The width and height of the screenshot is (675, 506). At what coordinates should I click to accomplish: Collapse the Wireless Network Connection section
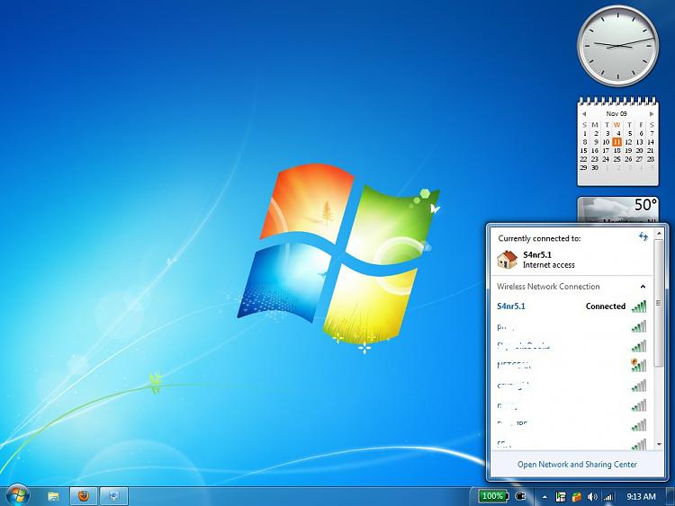[643, 287]
